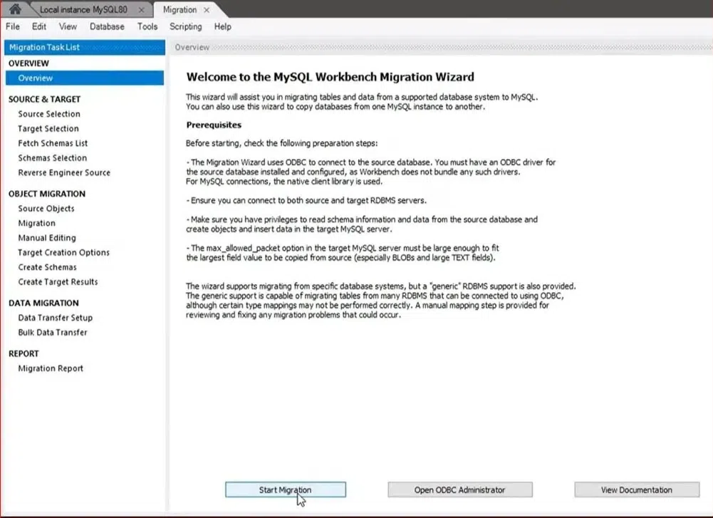Viewport: 713px width, 518px height.
Task: Select the Source Selection step
Action: (49, 114)
